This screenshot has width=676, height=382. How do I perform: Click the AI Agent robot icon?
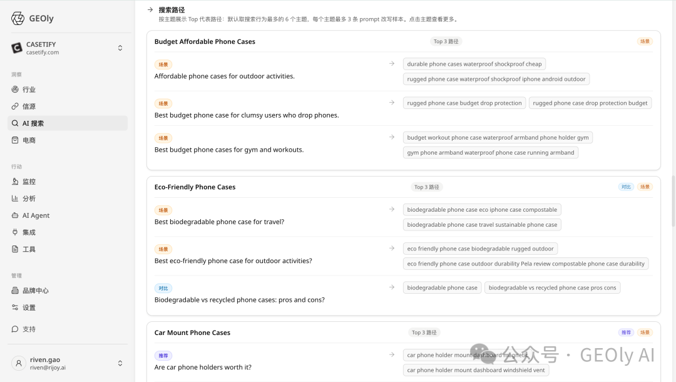point(15,215)
